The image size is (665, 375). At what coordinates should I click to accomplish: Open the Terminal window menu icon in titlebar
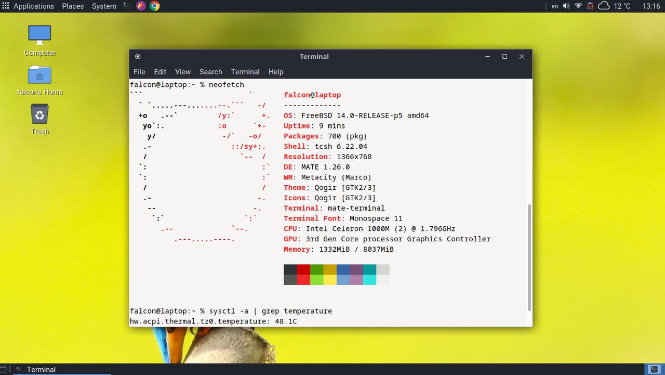(x=138, y=57)
